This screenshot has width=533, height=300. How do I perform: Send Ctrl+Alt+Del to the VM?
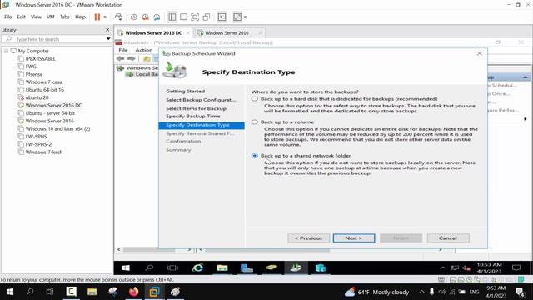coord(118,17)
